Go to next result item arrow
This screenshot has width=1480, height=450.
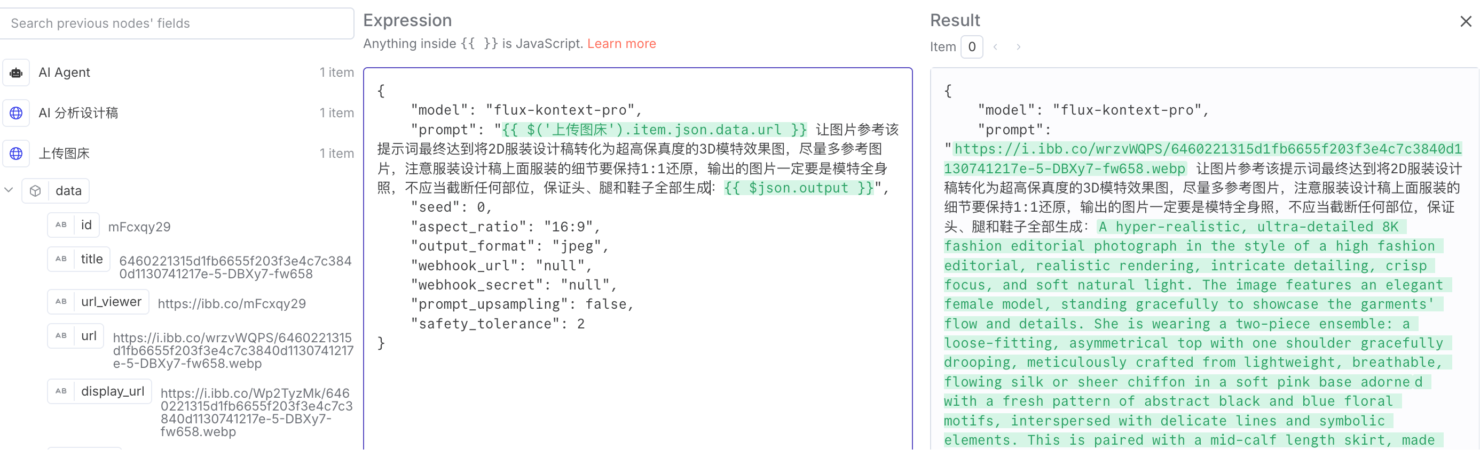point(1019,47)
